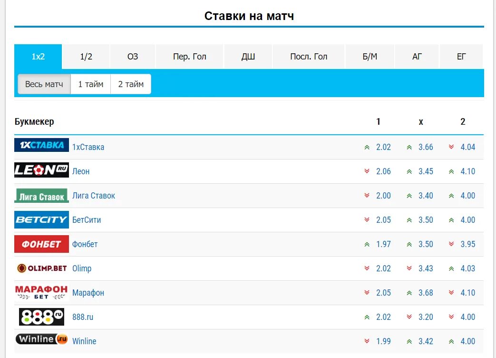Switch to the Пер. Гол tab
The height and width of the screenshot is (358, 496).
pos(189,57)
